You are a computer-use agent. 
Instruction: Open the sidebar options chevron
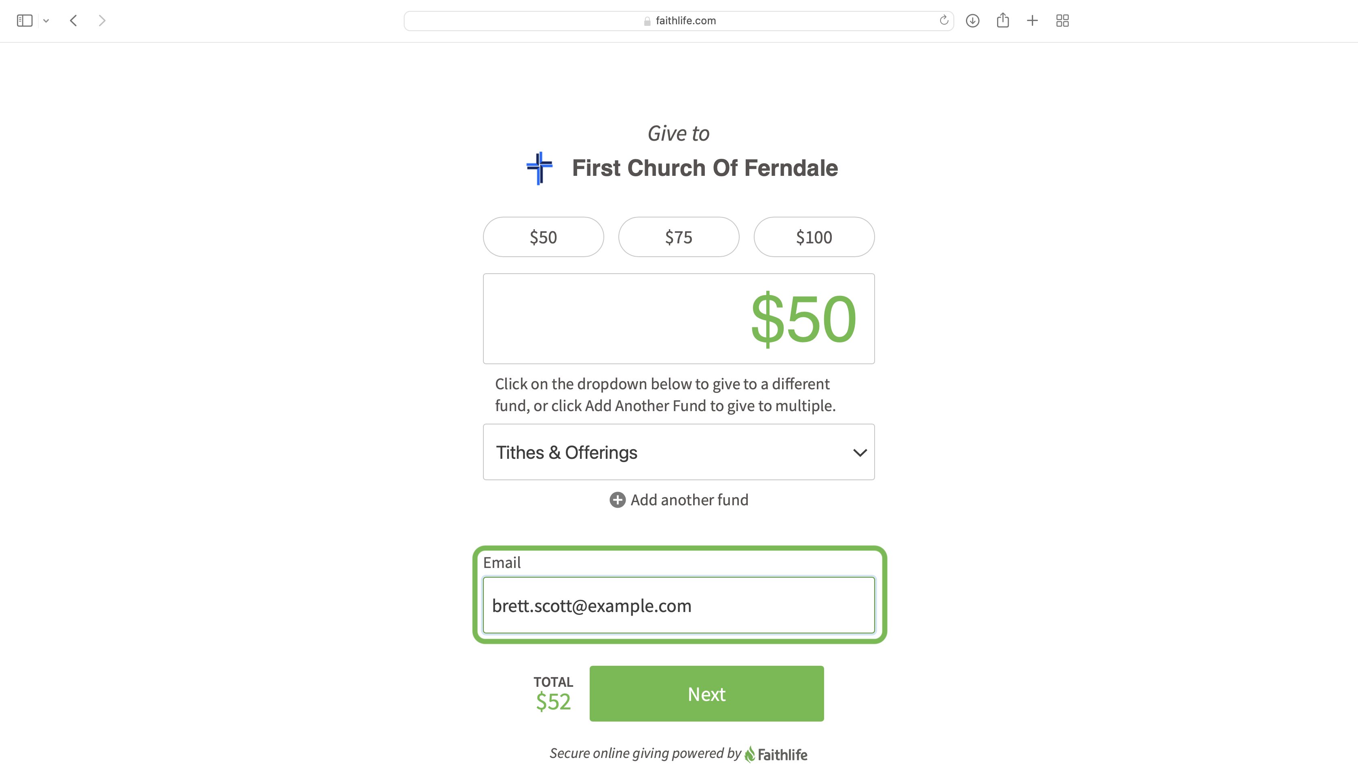click(x=46, y=21)
